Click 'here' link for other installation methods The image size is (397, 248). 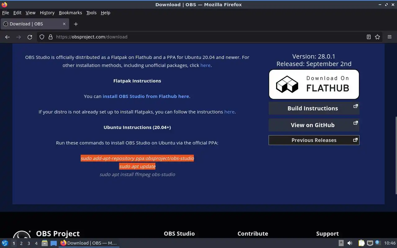[205, 65]
